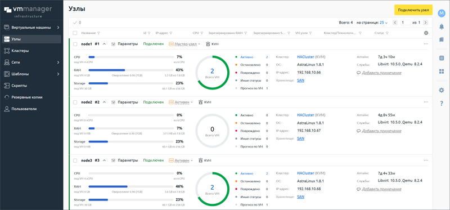Open node1 three-dot actions menu
Image resolution: width=450 pixels, height=210 pixels.
tap(426, 44)
